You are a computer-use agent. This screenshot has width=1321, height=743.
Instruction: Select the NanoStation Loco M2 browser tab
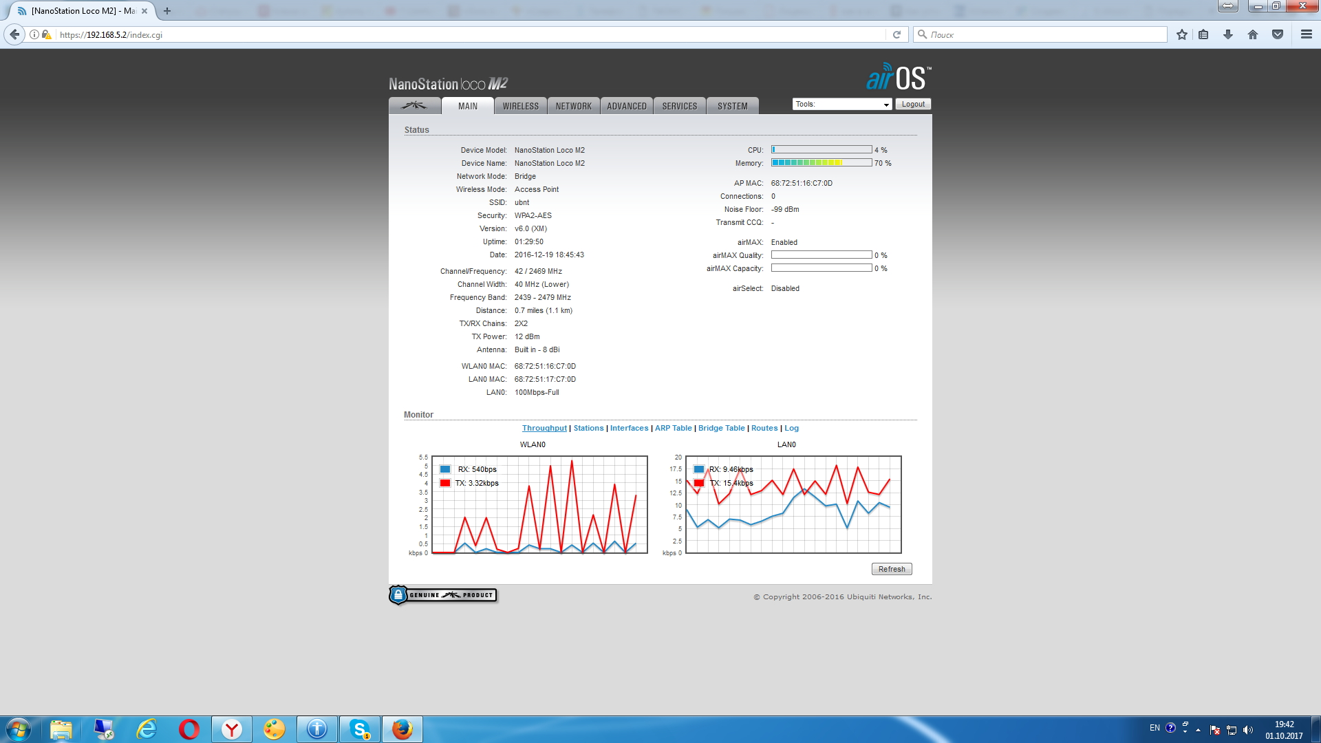pos(83,11)
